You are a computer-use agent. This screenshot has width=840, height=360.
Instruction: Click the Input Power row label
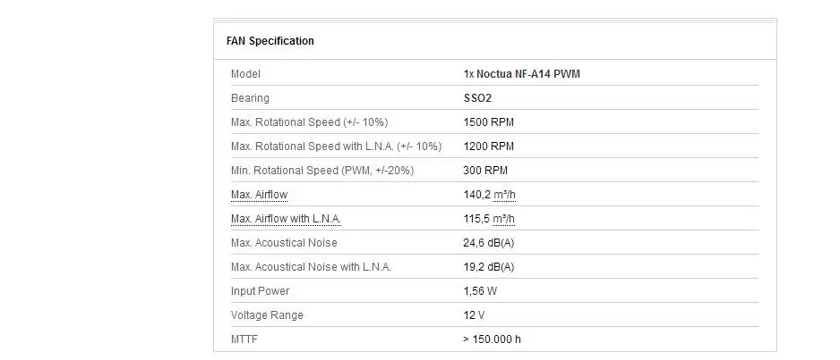click(x=260, y=291)
